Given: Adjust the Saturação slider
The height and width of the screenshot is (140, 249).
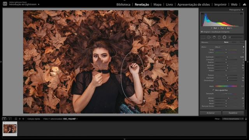Looking at the screenshot, I should tap(226, 94).
